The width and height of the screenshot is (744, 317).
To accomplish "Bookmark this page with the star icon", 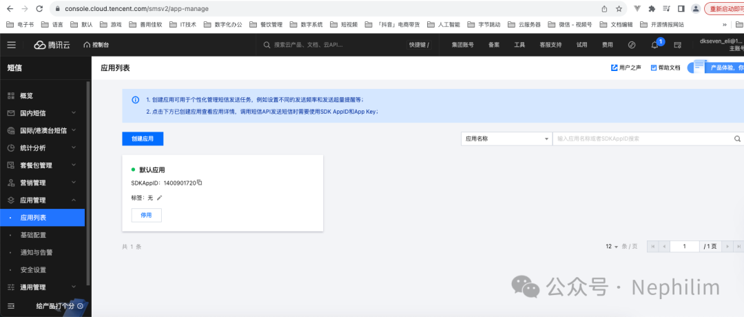I will click(x=619, y=8).
